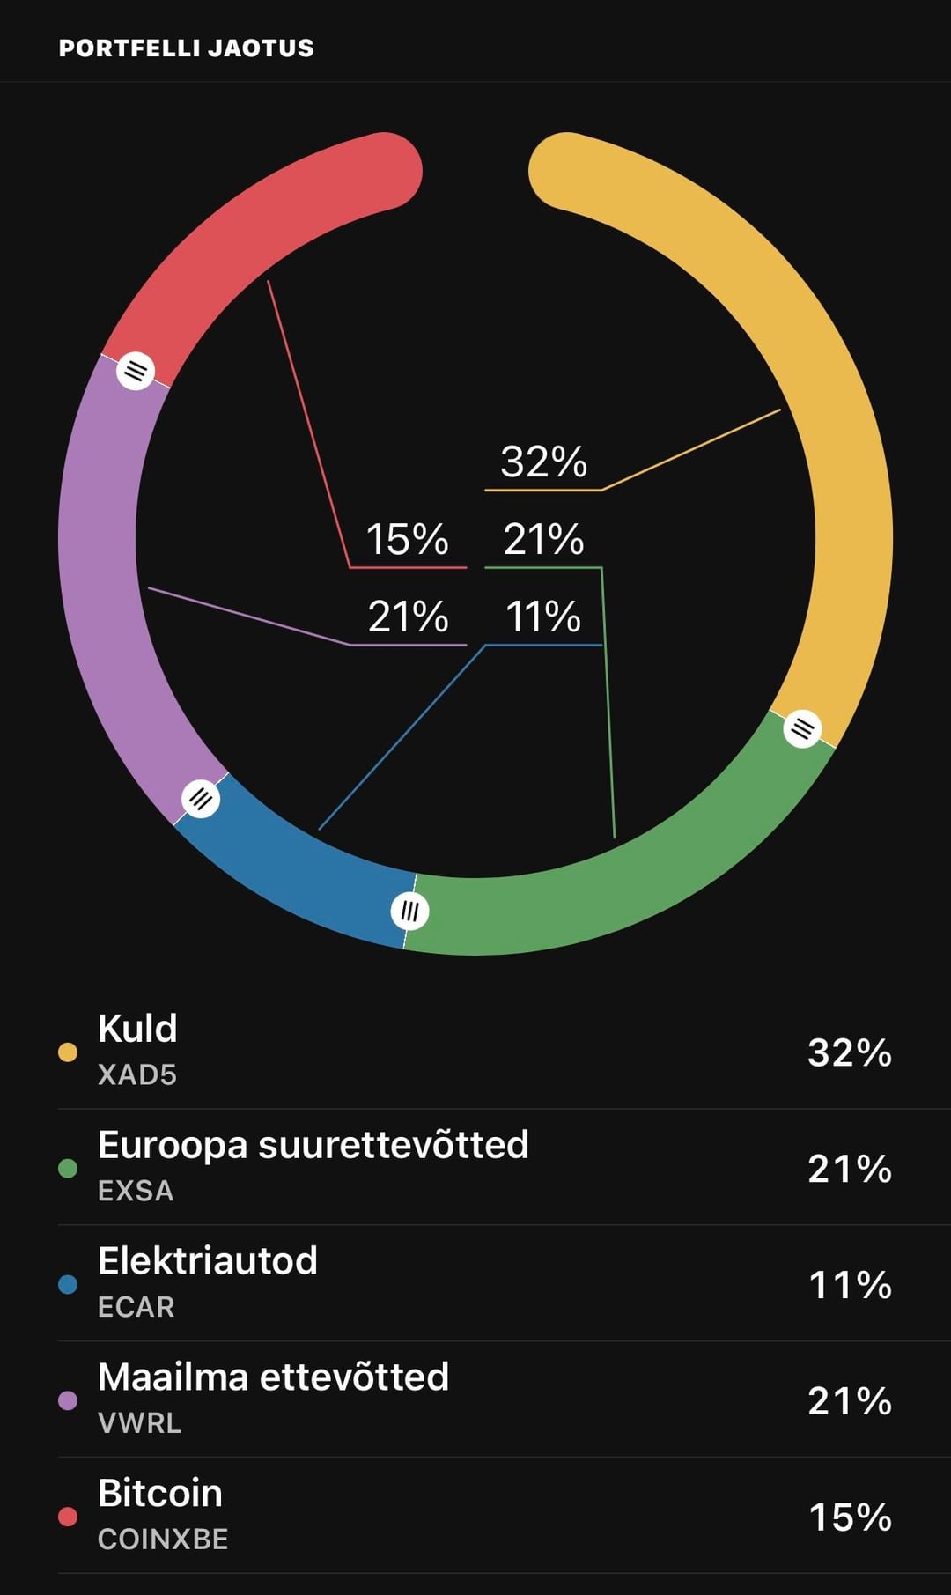Image resolution: width=951 pixels, height=1595 pixels.
Task: Tap the yellow Kuld segment of the donut
Action: click(x=819, y=396)
